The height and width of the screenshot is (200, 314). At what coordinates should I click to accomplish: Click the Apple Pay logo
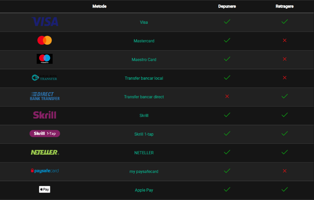tap(45, 190)
